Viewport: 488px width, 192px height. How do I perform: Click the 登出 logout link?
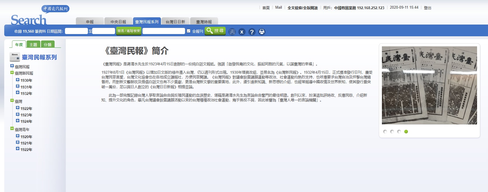coord(427,8)
